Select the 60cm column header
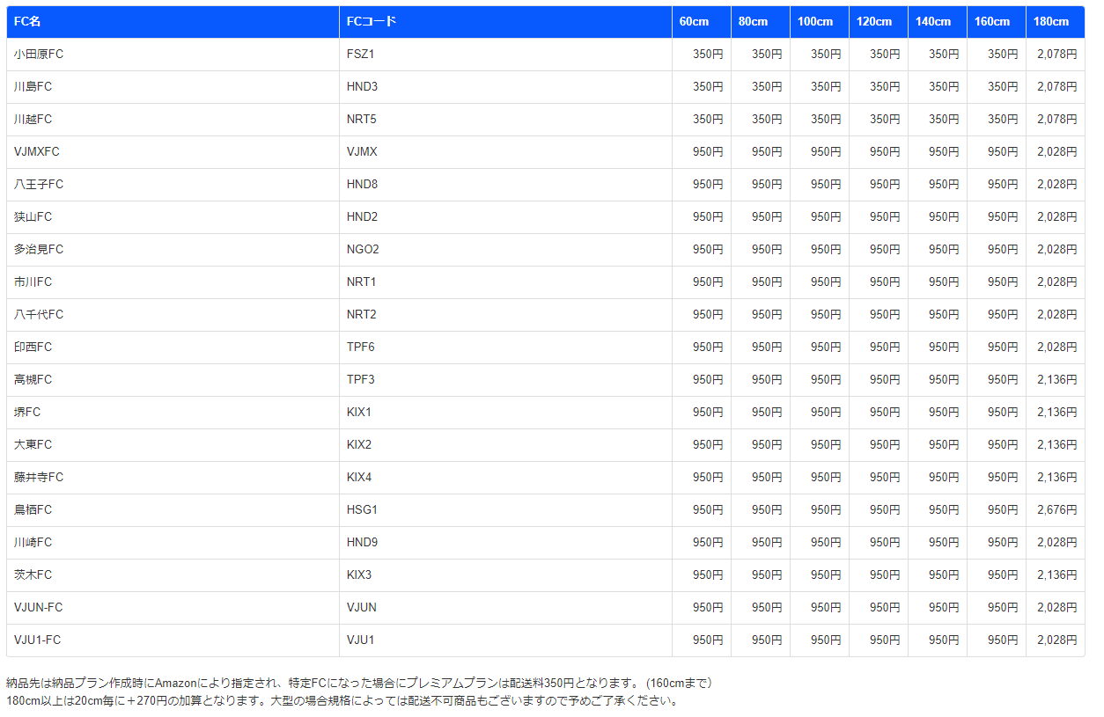Image resolution: width=1104 pixels, height=717 pixels. [694, 21]
